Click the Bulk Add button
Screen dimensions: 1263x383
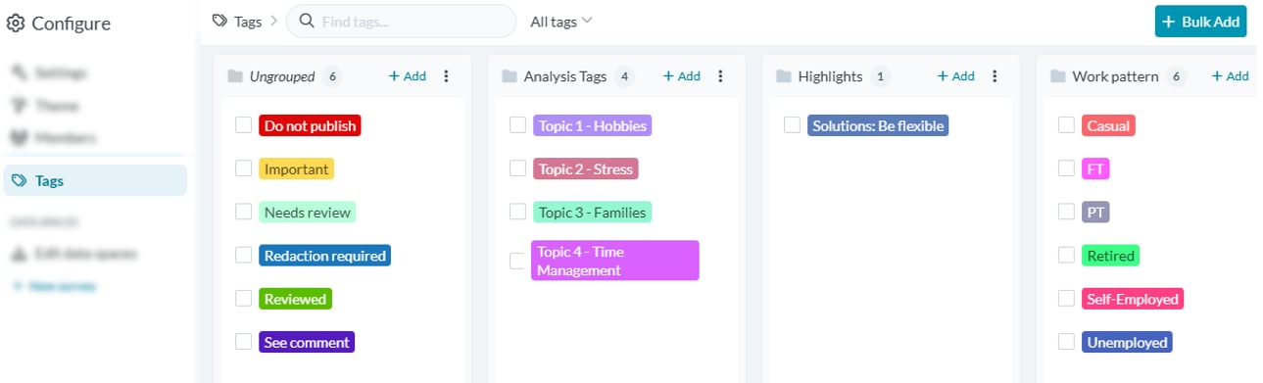[x=1200, y=22]
